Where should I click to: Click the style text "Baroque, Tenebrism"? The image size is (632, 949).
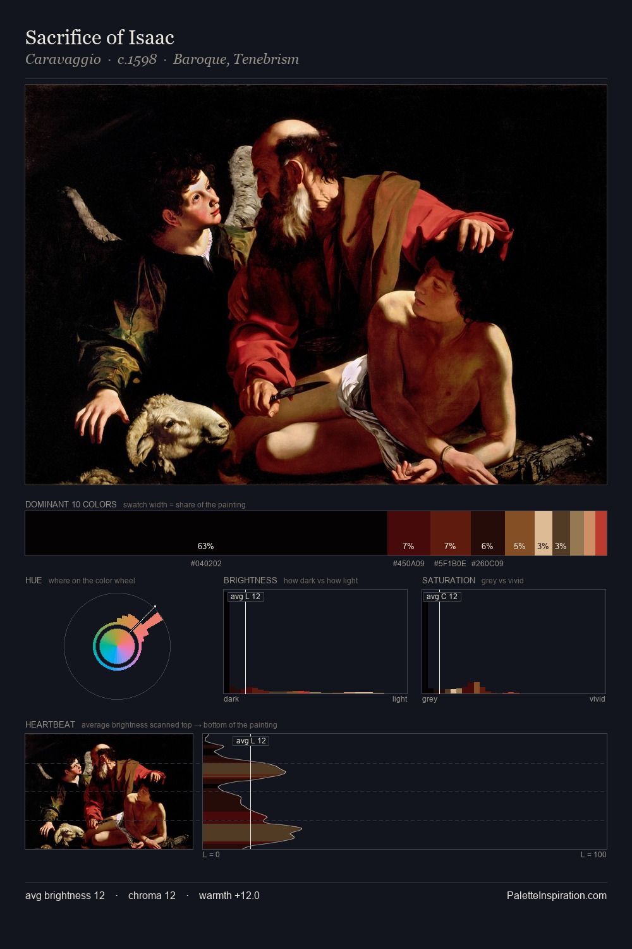click(x=236, y=59)
